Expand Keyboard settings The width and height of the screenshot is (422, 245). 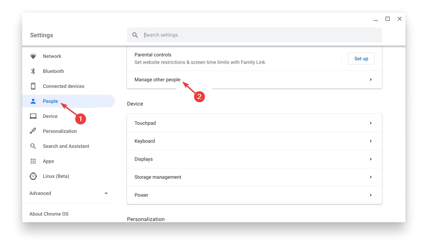point(371,141)
